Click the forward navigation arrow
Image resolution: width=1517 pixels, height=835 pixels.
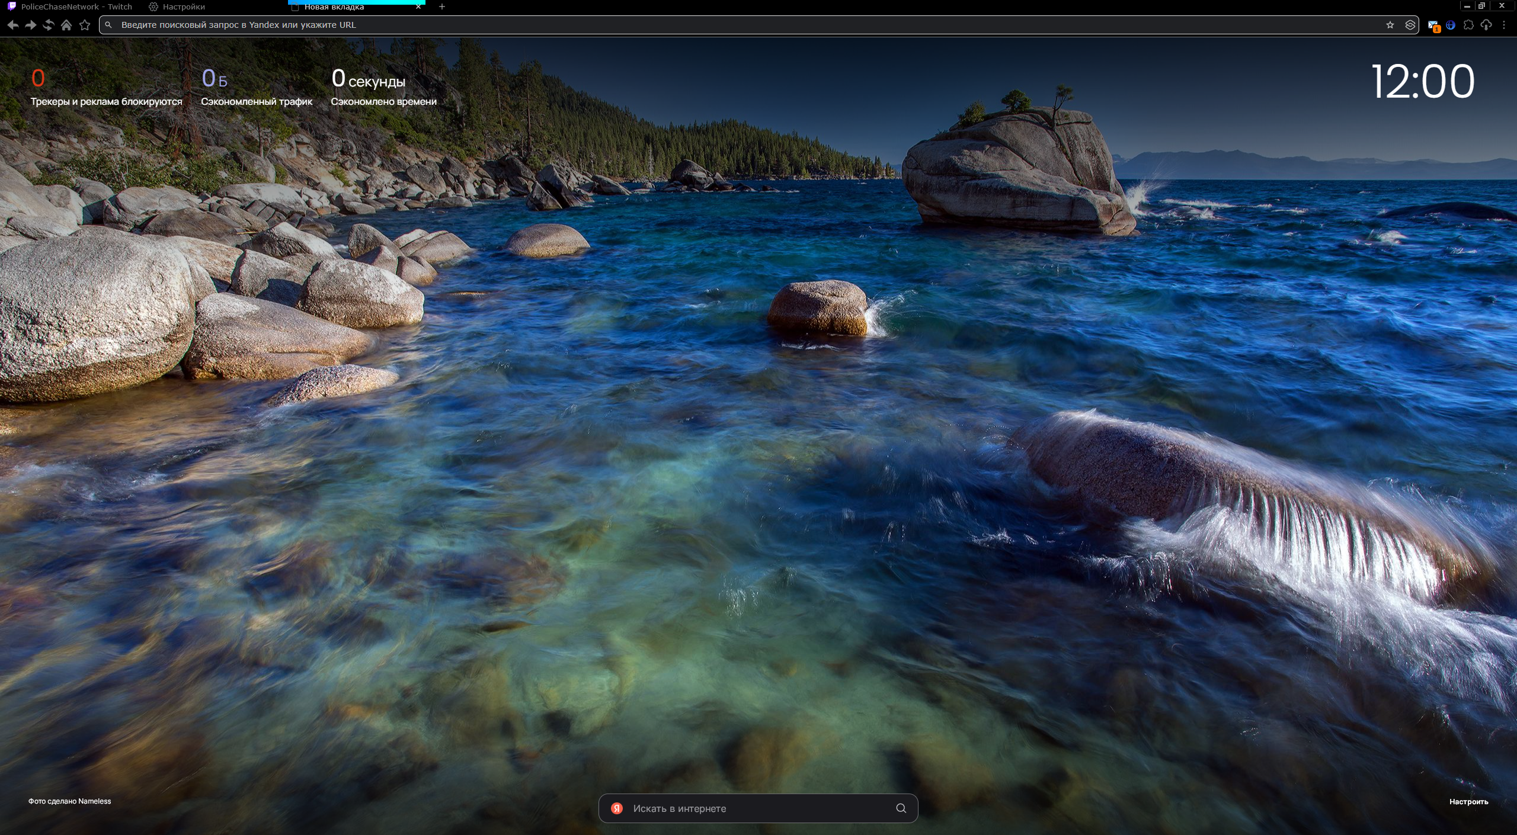click(x=31, y=25)
